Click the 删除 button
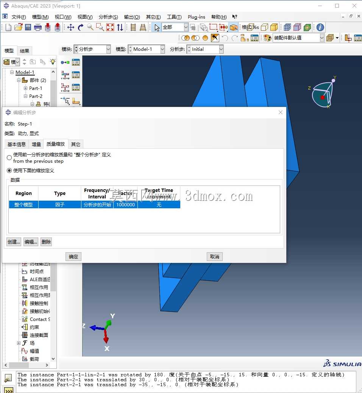 coord(46,242)
